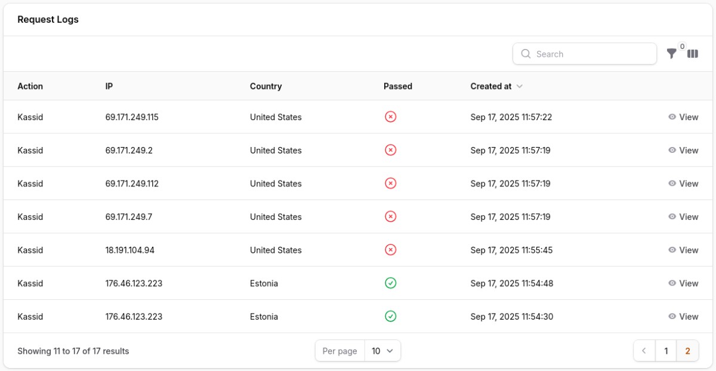Viewport: 716px width, 371px height.
Task: Open the filter funnel icon
Action: pyautogui.click(x=672, y=54)
